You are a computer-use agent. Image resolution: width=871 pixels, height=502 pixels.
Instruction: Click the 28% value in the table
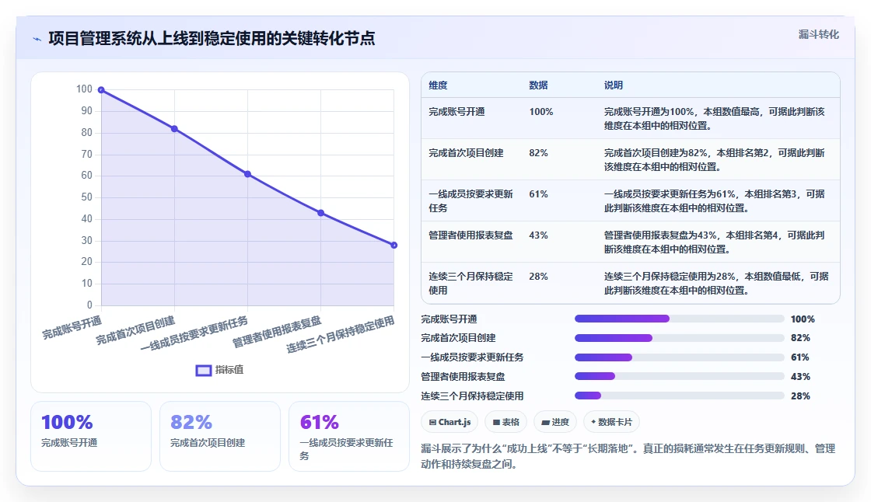point(538,277)
